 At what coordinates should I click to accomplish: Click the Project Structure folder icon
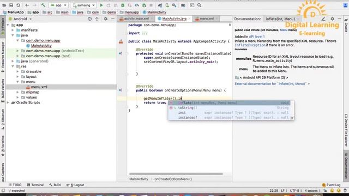tap(183, 5)
